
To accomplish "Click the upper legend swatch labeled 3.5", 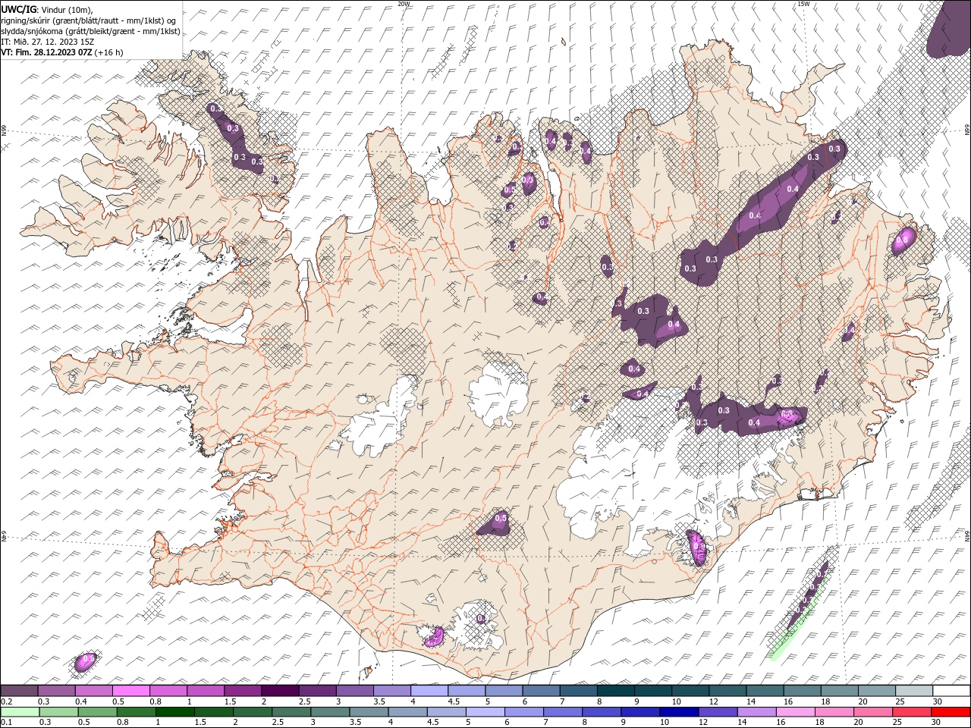I will coord(391,691).
